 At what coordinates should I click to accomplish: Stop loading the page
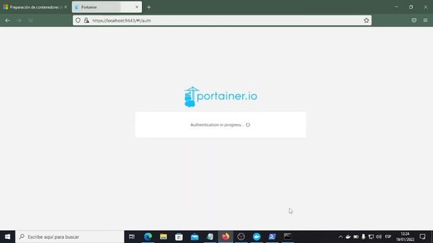[x=30, y=20]
